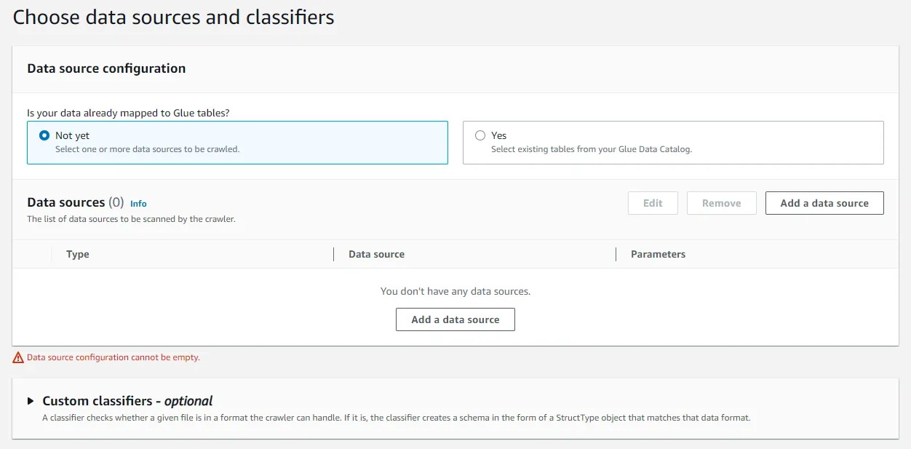Select the "Not yet" radio button
Viewport: 911px width, 449px height.
pyautogui.click(x=44, y=135)
